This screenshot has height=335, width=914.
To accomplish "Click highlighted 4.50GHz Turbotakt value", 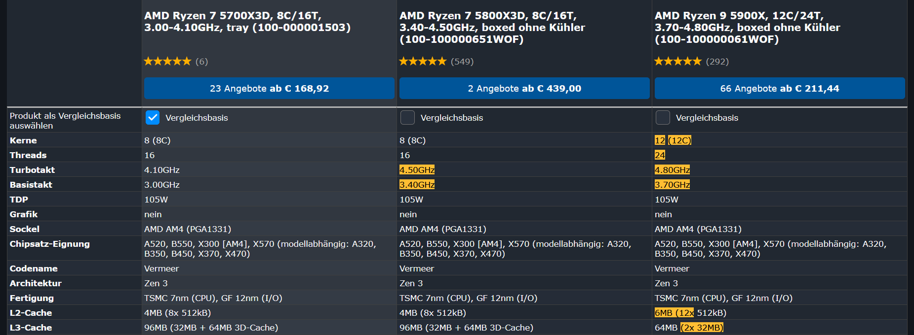I will pyautogui.click(x=417, y=170).
